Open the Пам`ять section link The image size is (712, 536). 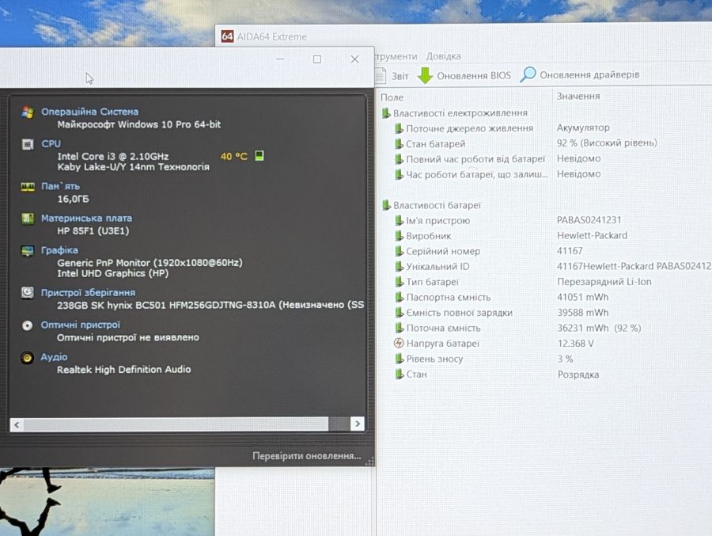point(60,186)
